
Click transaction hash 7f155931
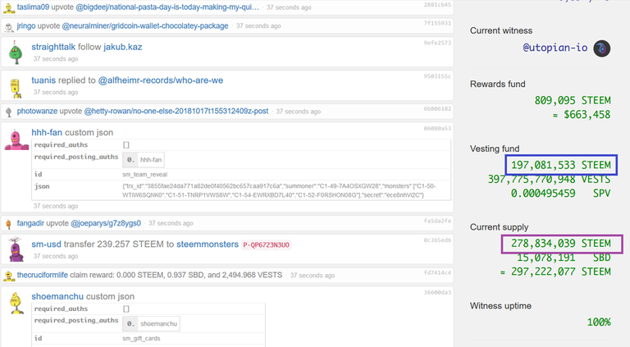[x=437, y=23]
